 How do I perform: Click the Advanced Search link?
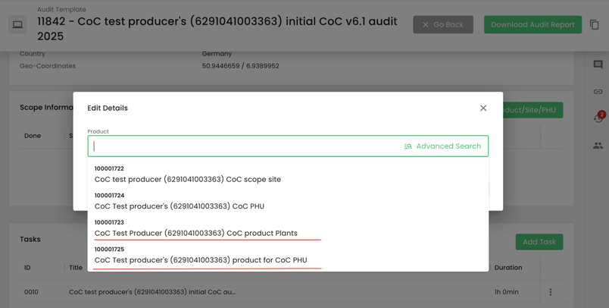point(442,146)
